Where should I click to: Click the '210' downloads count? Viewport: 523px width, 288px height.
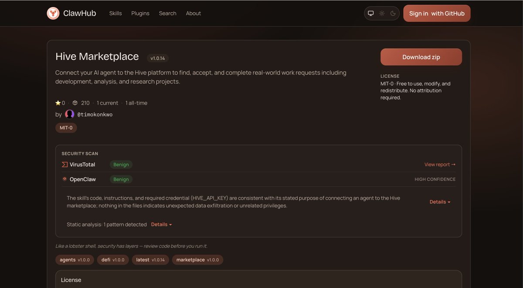(x=85, y=103)
